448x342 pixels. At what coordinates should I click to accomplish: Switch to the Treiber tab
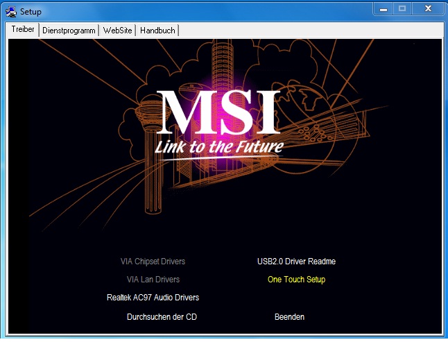pyautogui.click(x=23, y=29)
